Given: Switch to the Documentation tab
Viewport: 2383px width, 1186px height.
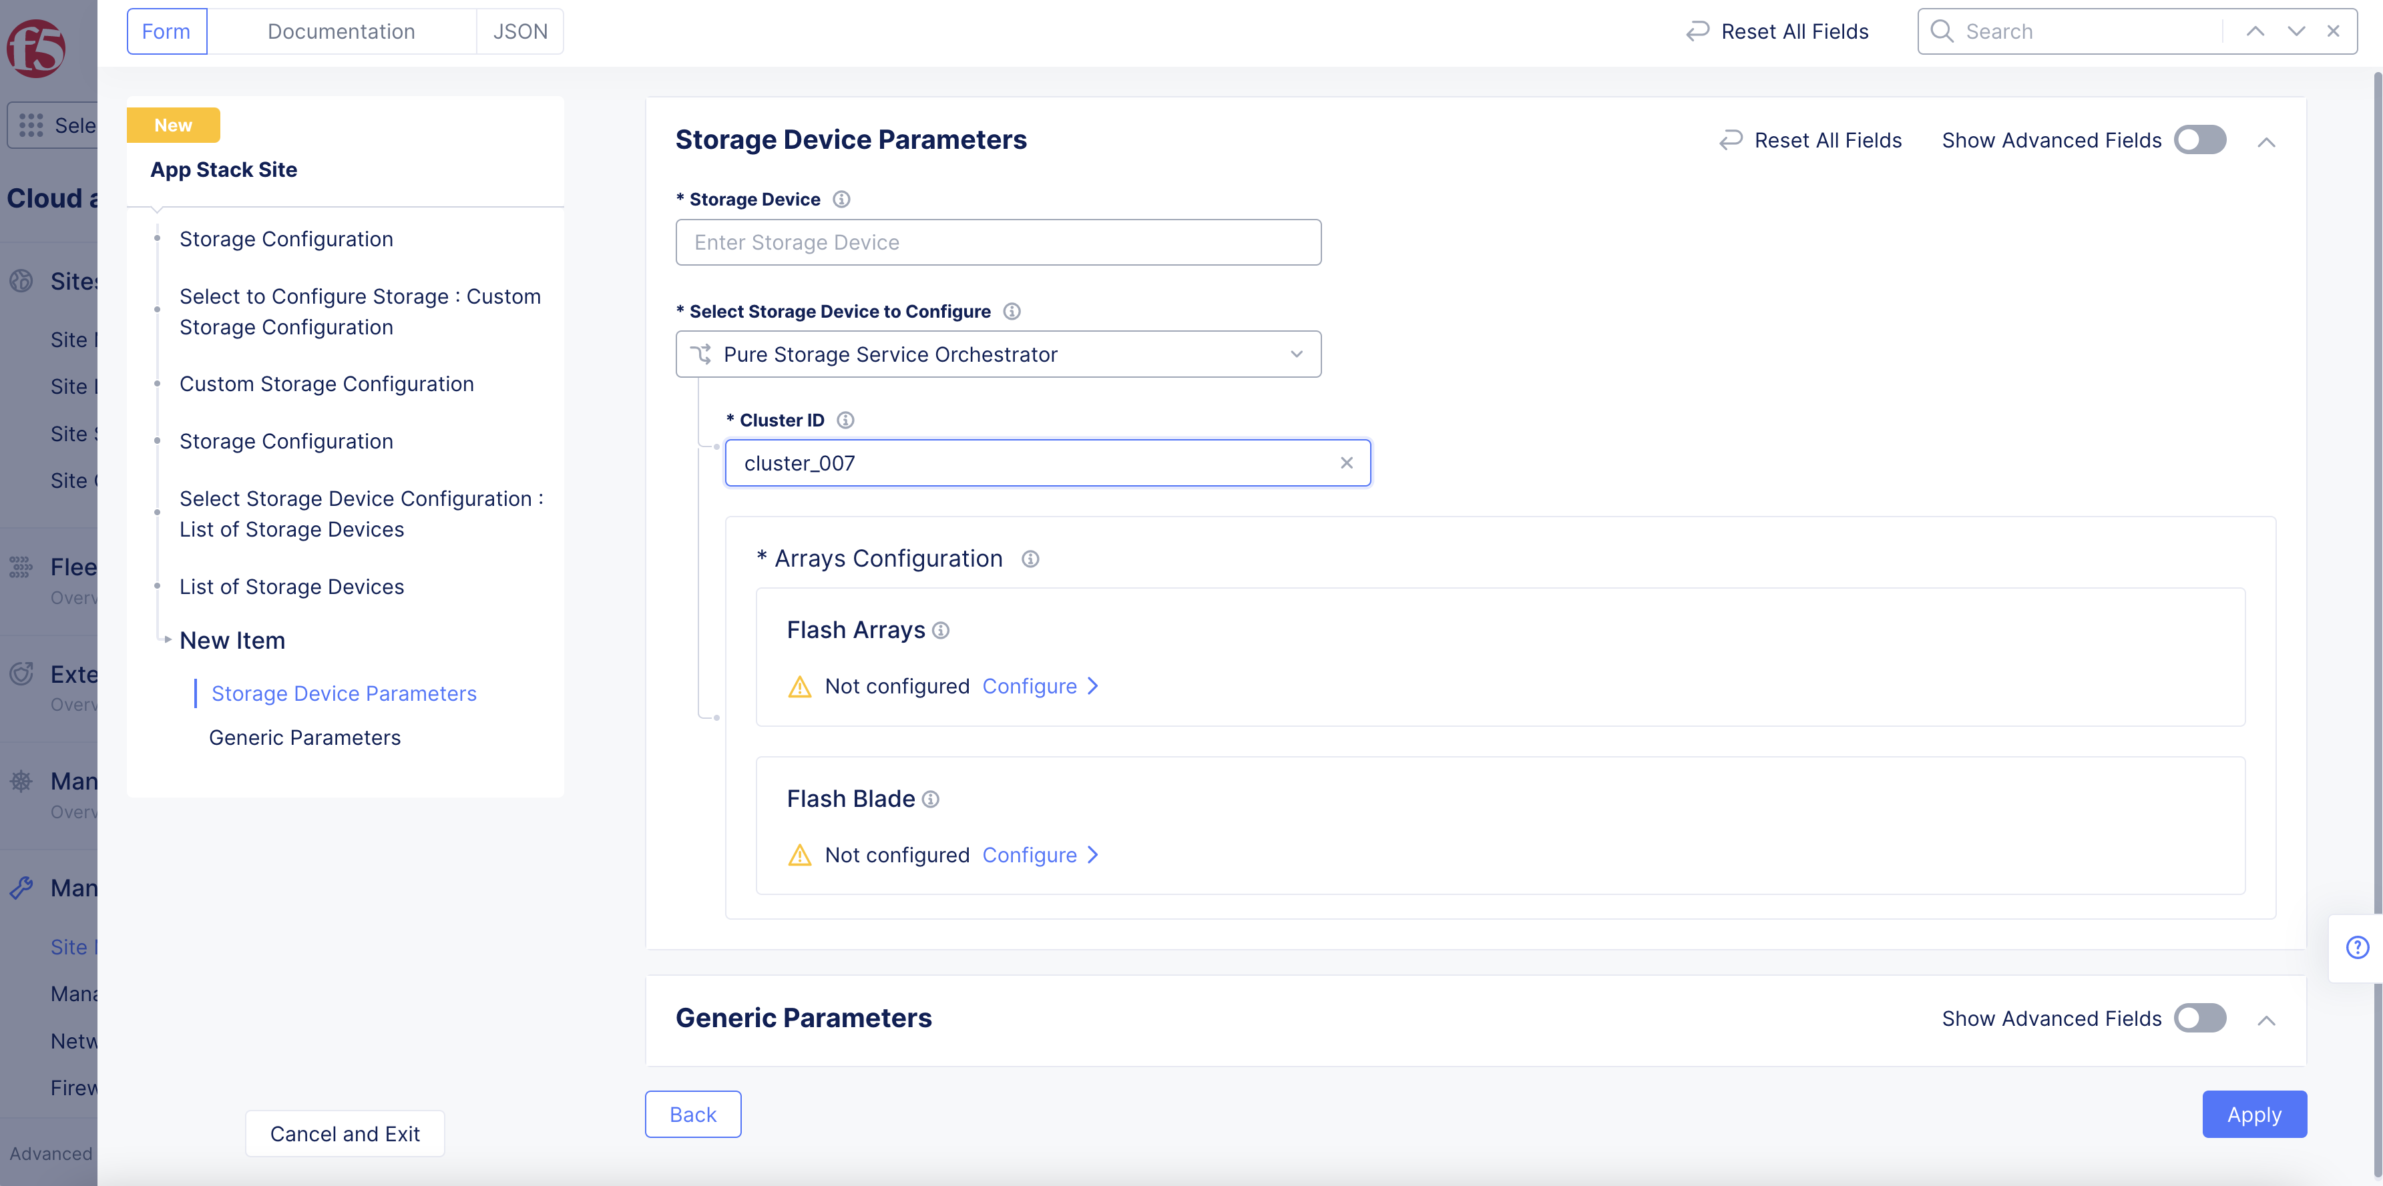Looking at the screenshot, I should coord(341,31).
